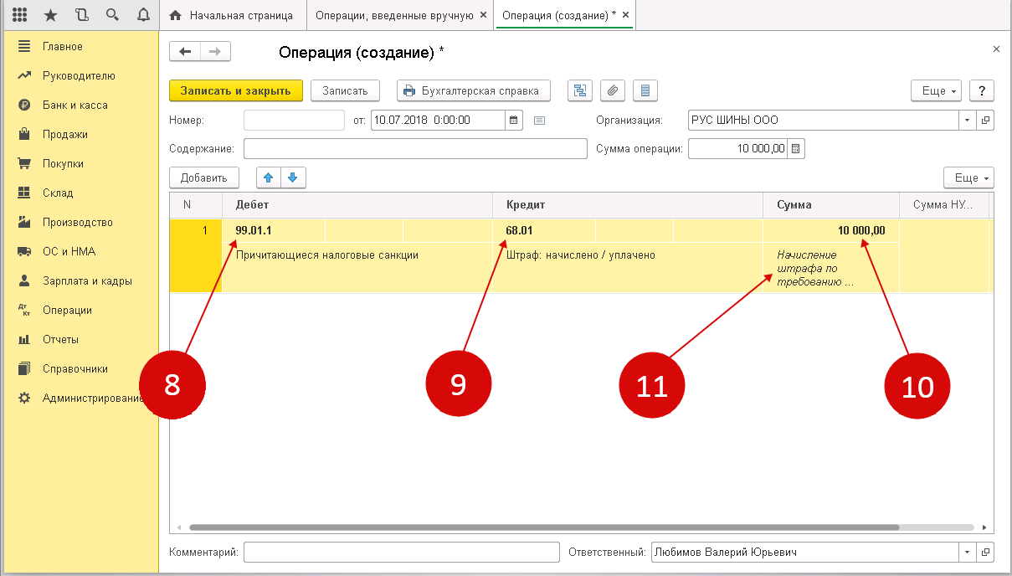Expand the table Еще menu

pyautogui.click(x=968, y=177)
